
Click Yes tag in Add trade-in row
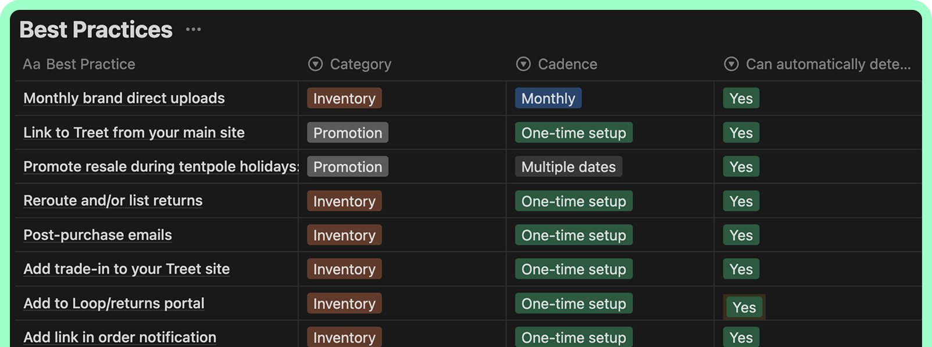tap(741, 269)
